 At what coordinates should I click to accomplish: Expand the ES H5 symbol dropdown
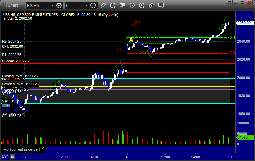tap(52, 6)
